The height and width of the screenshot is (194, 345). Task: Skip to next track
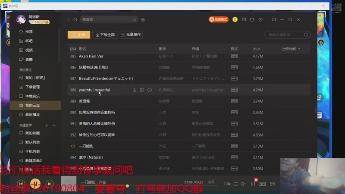pos(50,184)
